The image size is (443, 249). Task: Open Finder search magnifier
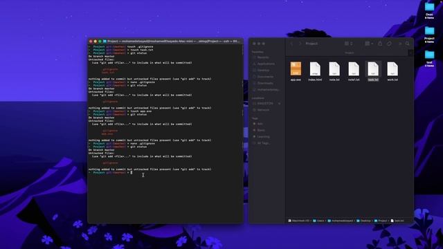[x=408, y=44]
